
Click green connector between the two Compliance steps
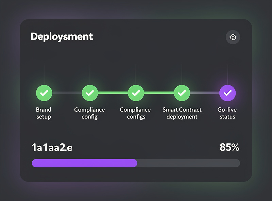[x=113, y=93]
